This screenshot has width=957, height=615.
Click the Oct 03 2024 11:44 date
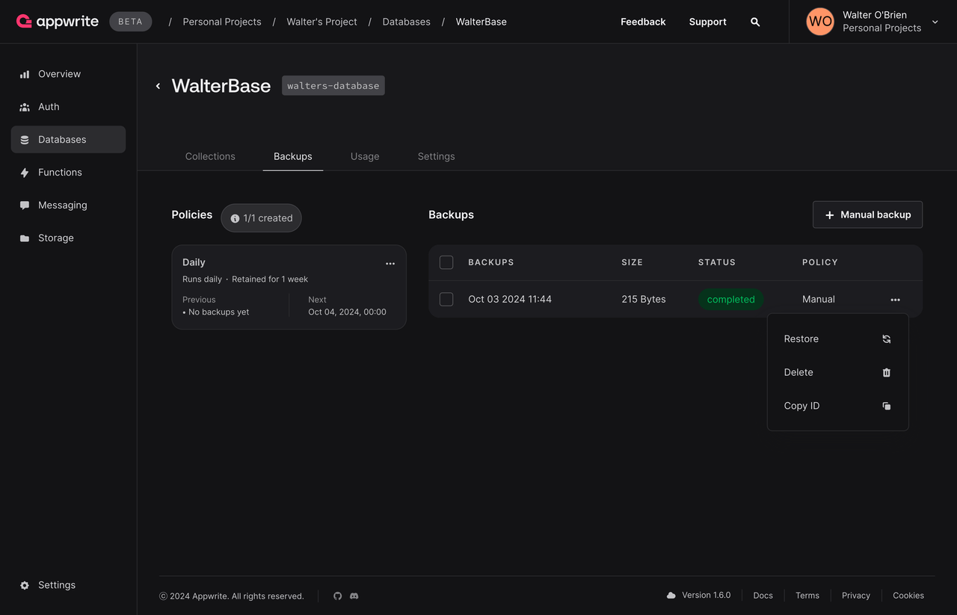(510, 299)
